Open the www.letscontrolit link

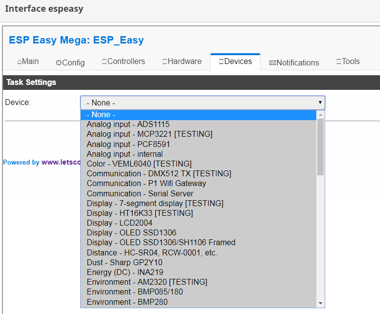[61, 162]
